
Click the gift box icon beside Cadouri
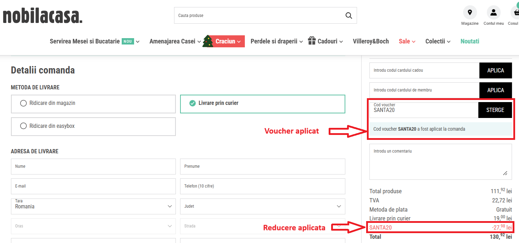312,41
